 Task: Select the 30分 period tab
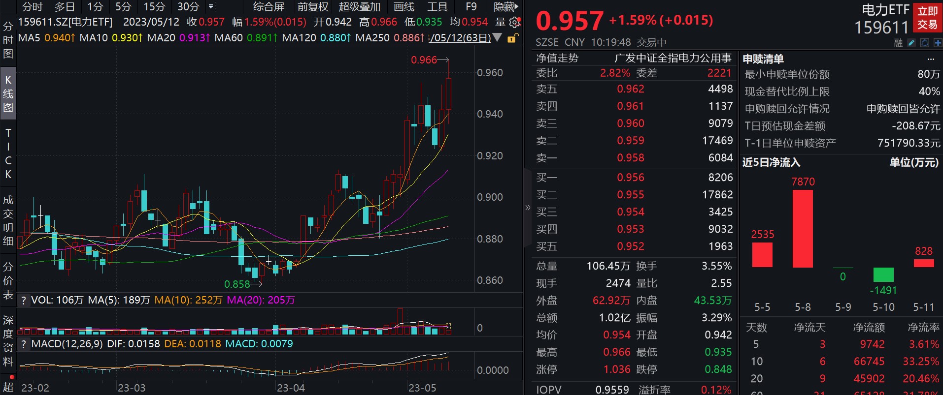pyautogui.click(x=188, y=7)
